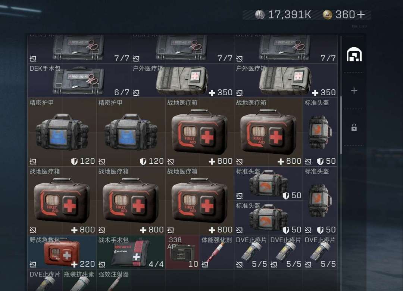The height and width of the screenshot is (291, 403).
Task: Select the DEK手术包 with 6/7 uses
Action: coord(79,80)
